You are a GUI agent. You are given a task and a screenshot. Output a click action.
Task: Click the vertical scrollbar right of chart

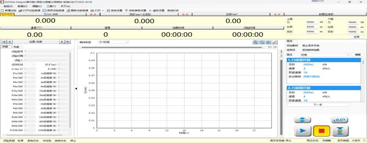[281, 97]
